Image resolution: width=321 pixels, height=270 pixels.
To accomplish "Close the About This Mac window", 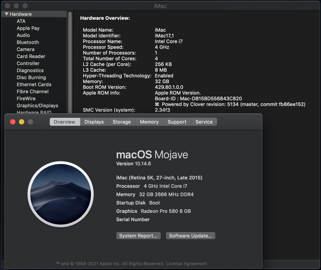I will [x=13, y=122].
